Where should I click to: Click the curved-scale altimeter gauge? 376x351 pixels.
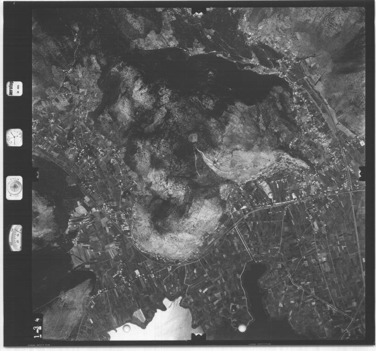pos(15,238)
